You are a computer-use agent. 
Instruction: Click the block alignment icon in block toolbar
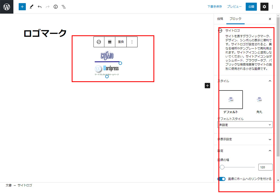click(x=110, y=42)
